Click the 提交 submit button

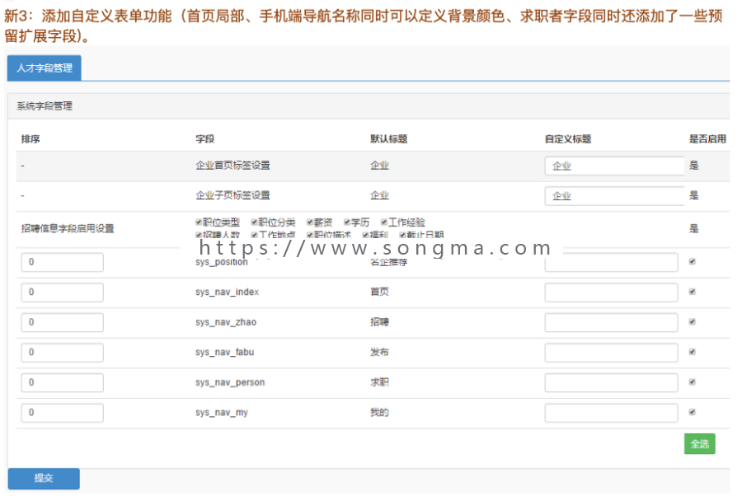tap(44, 478)
